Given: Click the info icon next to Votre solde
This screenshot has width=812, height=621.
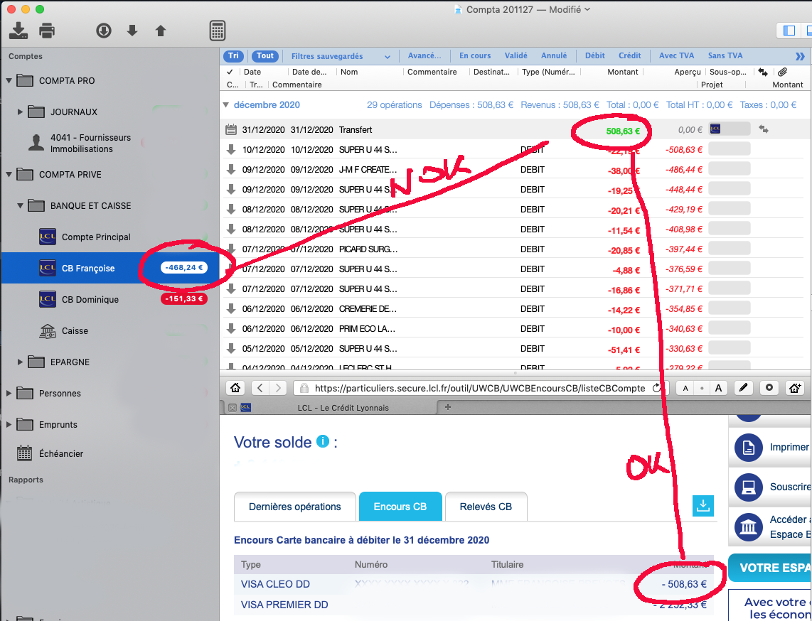Looking at the screenshot, I should coord(323,441).
